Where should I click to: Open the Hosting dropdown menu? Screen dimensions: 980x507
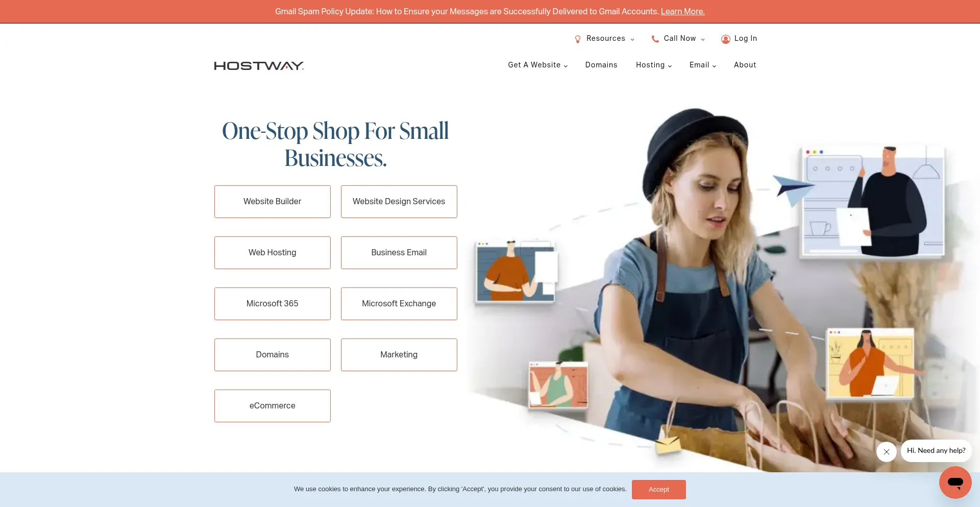point(654,65)
